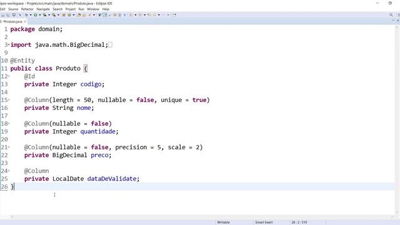Click the line number 26 in the gutter
The width and height of the screenshot is (400, 225).
coord(4,187)
